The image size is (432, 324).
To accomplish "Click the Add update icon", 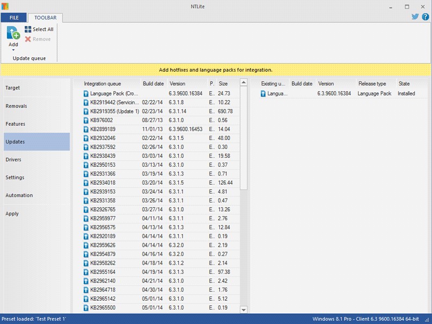I will pyautogui.click(x=13, y=32).
